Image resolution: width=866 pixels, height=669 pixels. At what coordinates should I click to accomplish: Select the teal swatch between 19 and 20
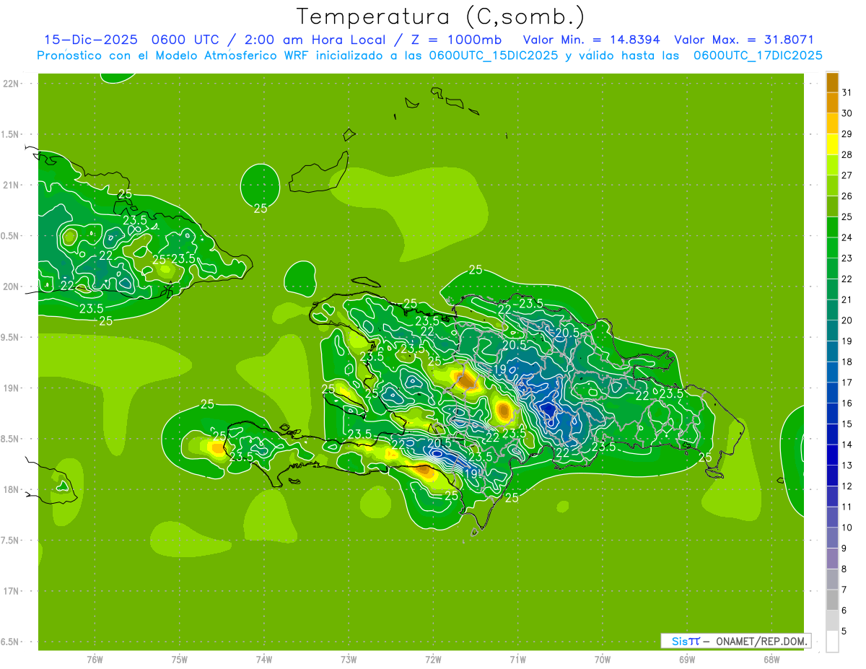(x=832, y=330)
